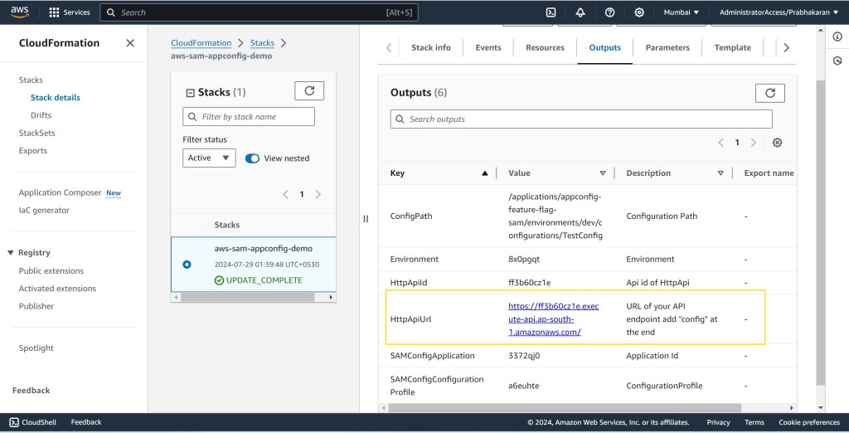
Task: Open the settings gear in top bar
Action: click(639, 12)
